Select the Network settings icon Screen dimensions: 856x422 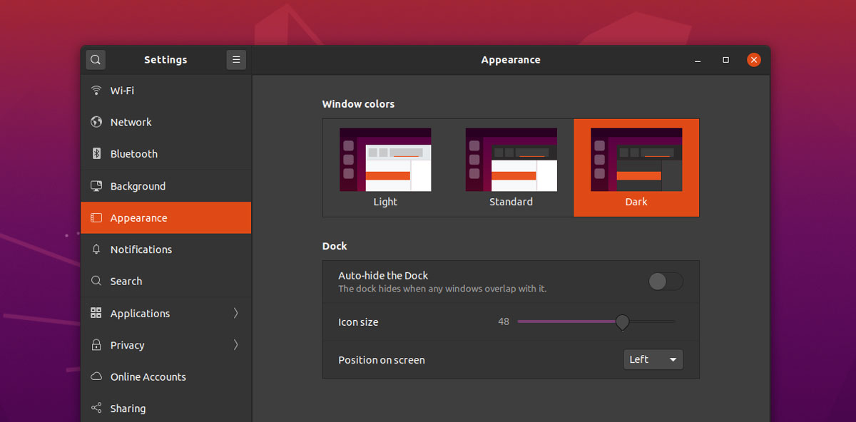96,122
